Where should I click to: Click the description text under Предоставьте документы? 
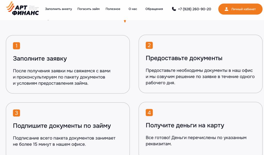tap(200, 77)
